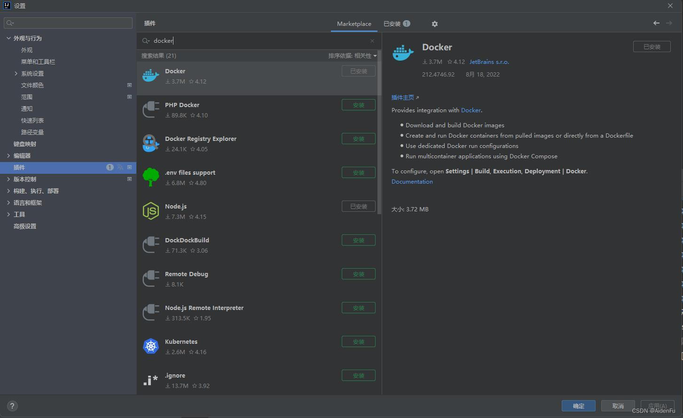
Task: Expand the 系统设置 node
Action: [16, 73]
